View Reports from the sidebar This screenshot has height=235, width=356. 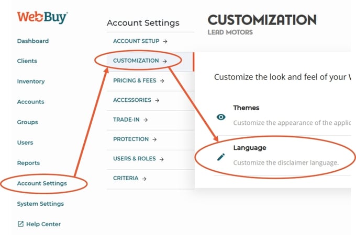28,163
